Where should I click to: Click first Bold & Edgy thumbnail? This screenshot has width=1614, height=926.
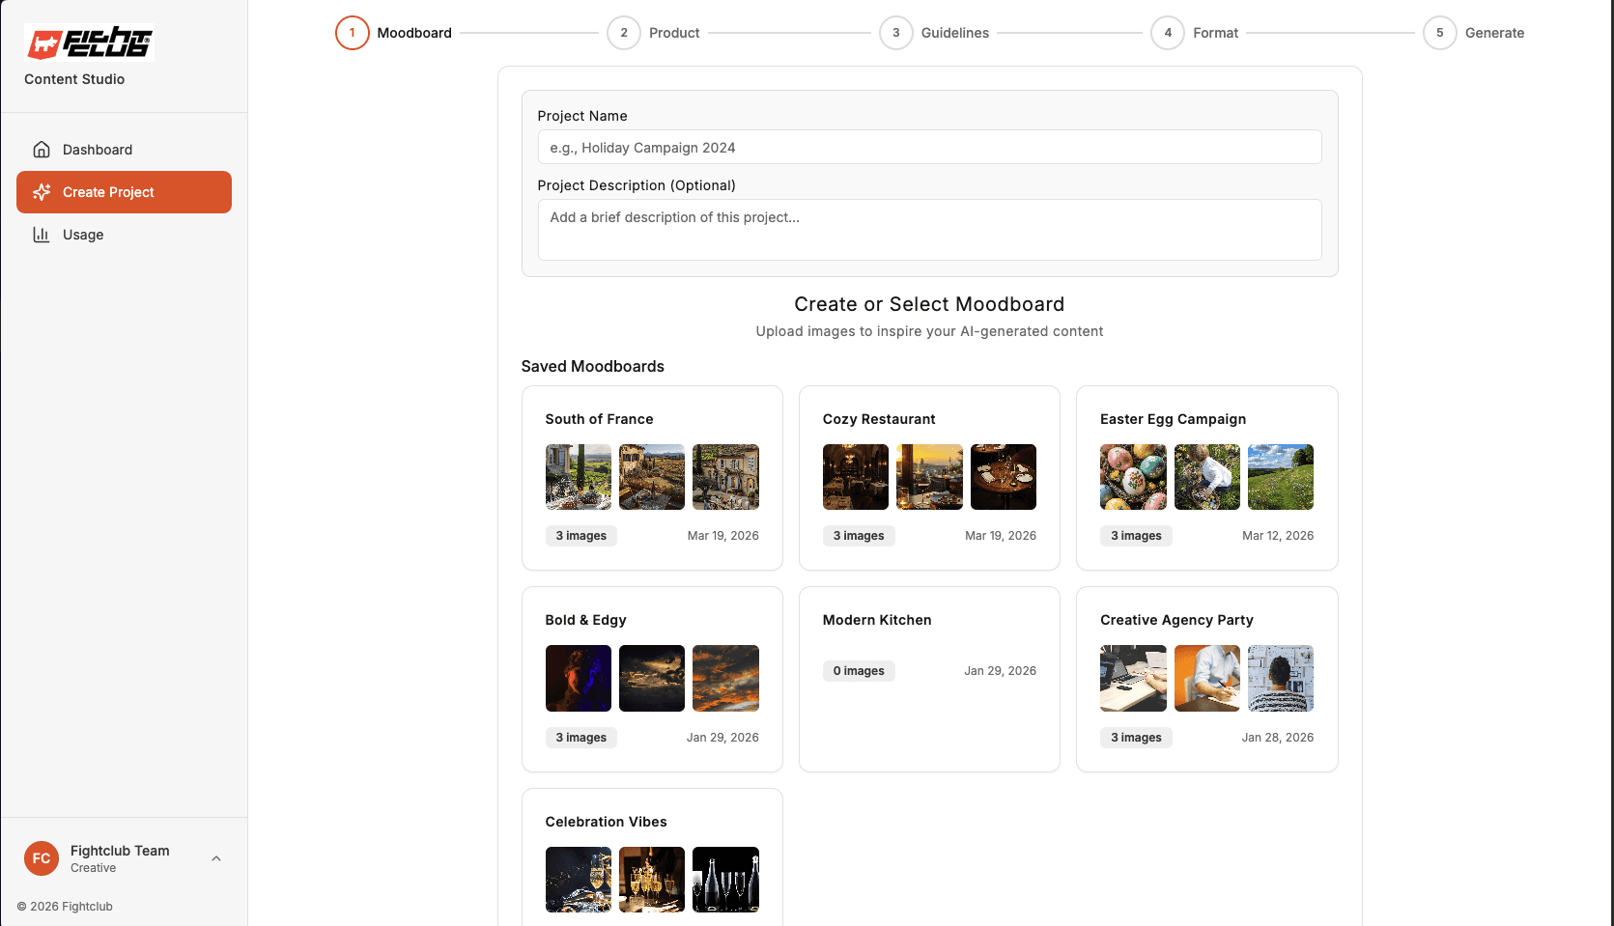pos(579,678)
